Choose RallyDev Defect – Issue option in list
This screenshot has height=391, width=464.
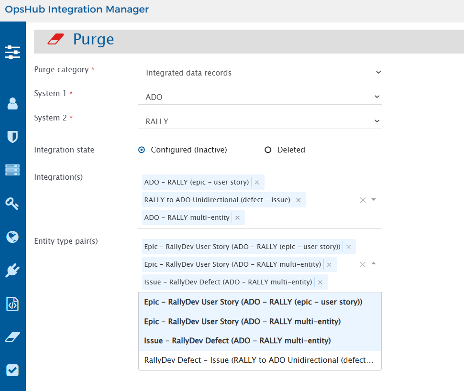point(259,360)
